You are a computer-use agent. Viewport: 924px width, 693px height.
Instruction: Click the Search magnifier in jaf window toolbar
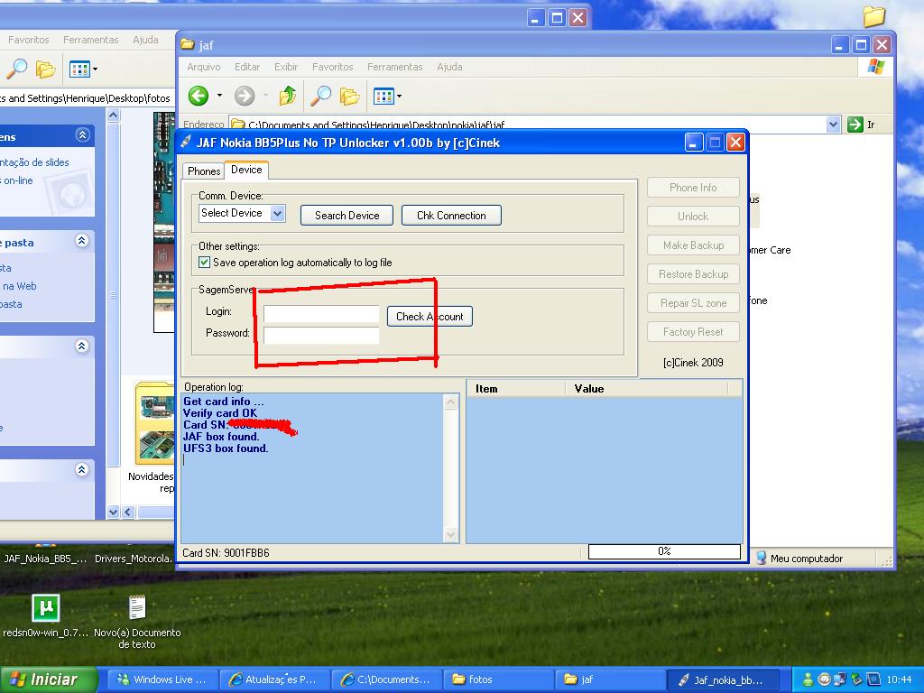click(x=321, y=96)
